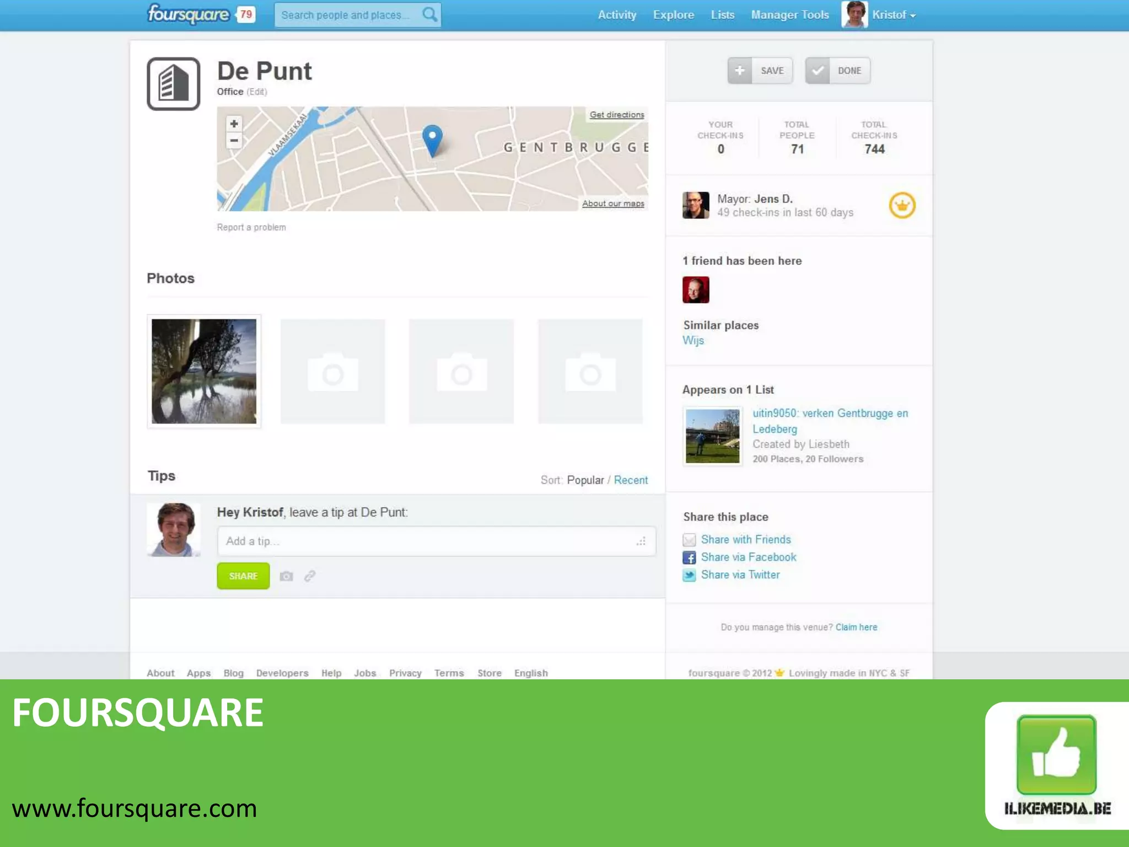Click the last empty photo placeholder
Image resolution: width=1129 pixels, height=847 pixels.
tap(590, 371)
